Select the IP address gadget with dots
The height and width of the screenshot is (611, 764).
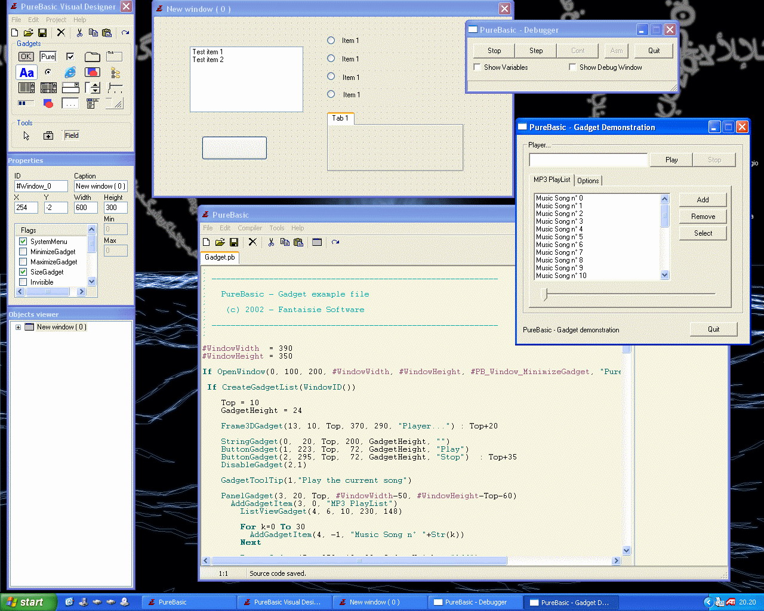click(x=70, y=104)
